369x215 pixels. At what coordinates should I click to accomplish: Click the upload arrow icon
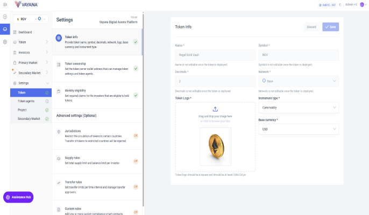215,109
